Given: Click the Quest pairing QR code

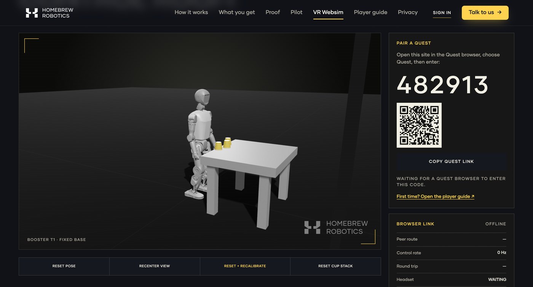Looking at the screenshot, I should coord(419,125).
